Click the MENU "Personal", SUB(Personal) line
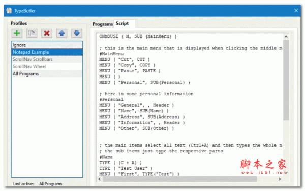Image resolution: width=305 pixels, height=191 pixels. [145, 83]
